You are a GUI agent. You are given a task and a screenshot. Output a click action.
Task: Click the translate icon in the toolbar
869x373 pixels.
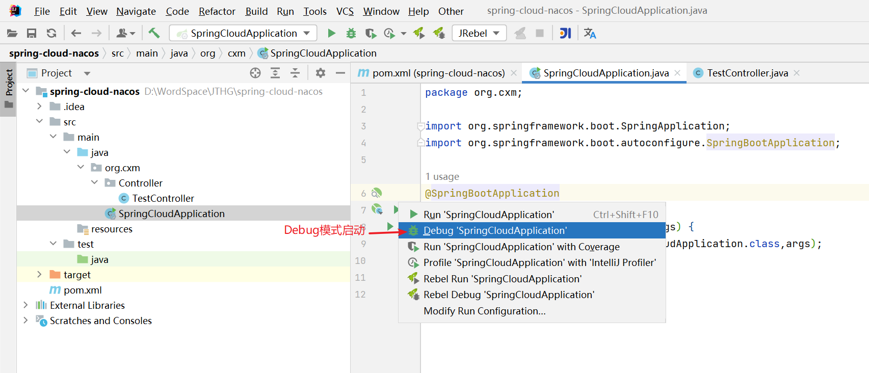coord(590,34)
